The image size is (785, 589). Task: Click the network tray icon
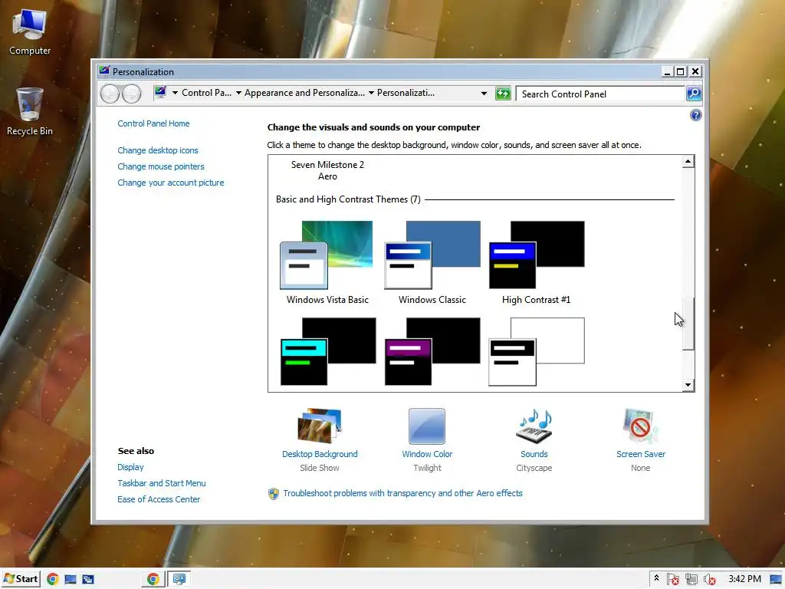tap(691, 580)
